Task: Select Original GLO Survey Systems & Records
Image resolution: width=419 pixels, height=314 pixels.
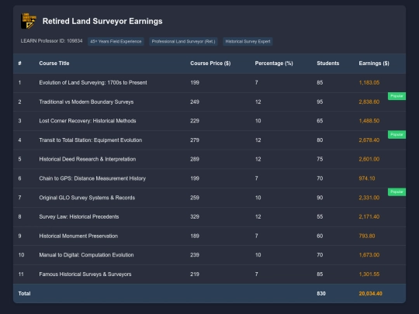Action: 87,198
